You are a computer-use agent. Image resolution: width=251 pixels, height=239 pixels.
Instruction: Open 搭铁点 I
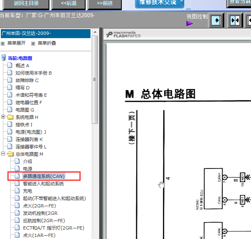click(24, 125)
